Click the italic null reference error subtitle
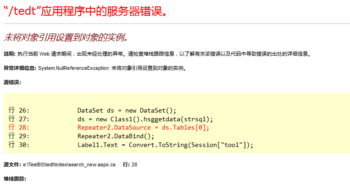Image resolution: width=350 pixels, height=187 pixels. (x=66, y=37)
